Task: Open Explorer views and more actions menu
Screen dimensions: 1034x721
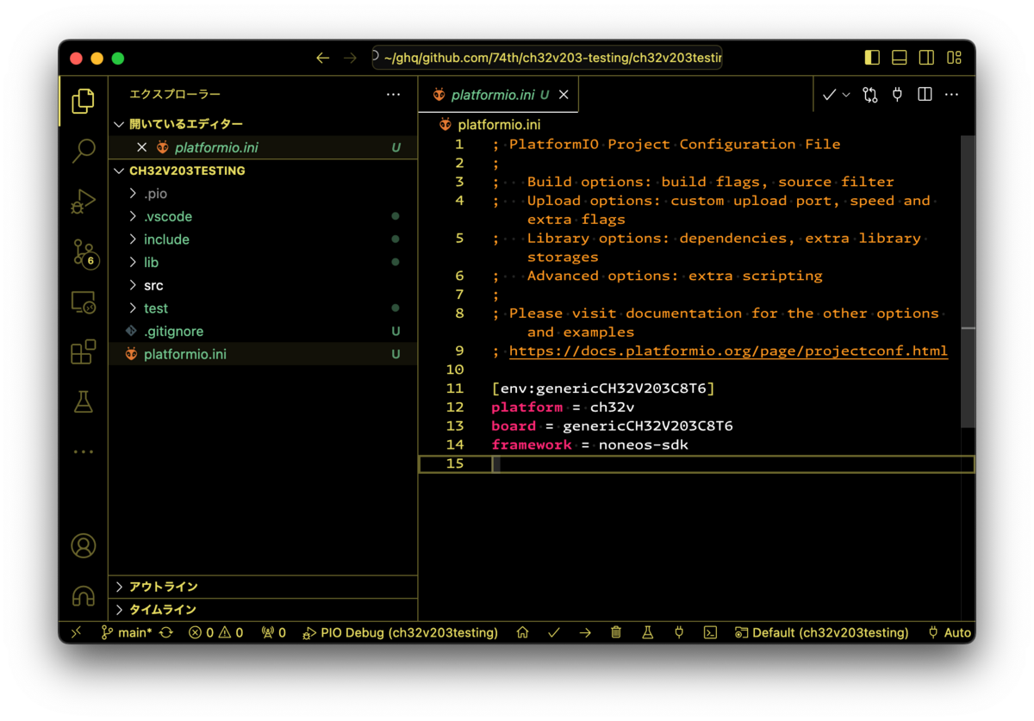Action: tap(393, 95)
